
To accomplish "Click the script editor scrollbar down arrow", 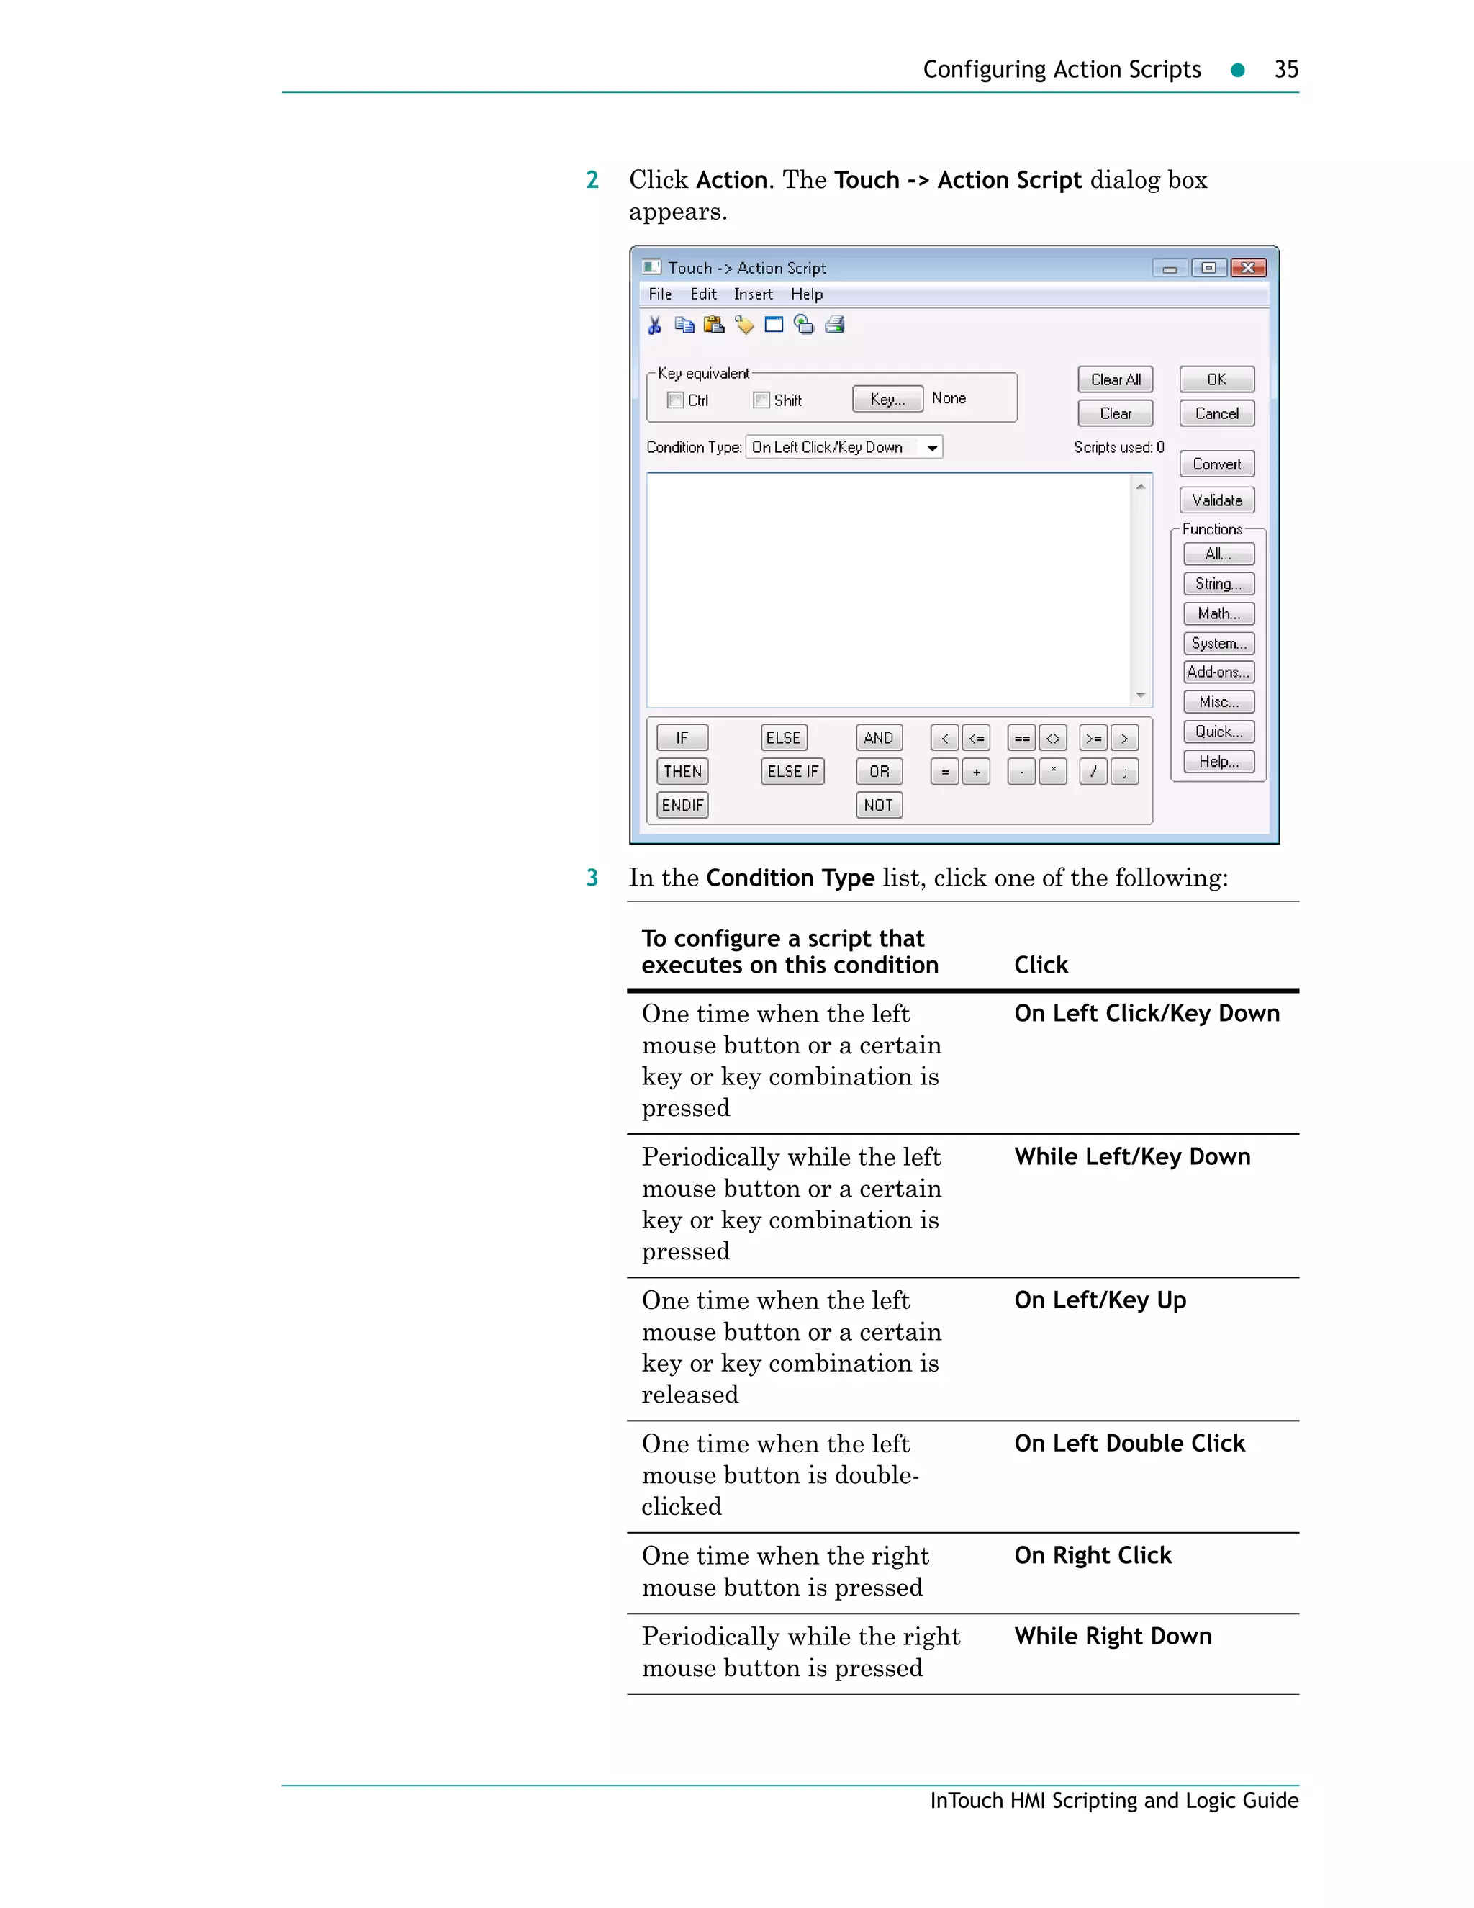I will click(1141, 696).
